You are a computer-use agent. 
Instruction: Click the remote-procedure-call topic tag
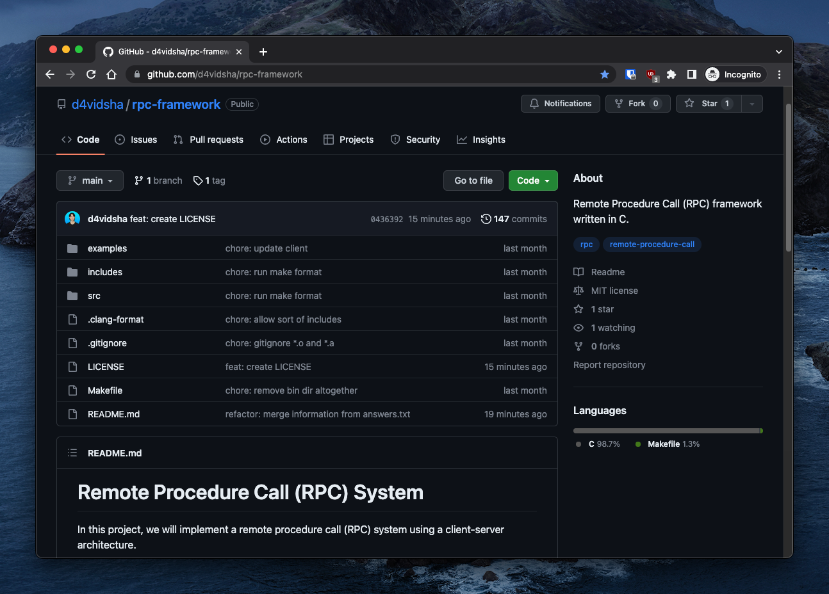[652, 245]
